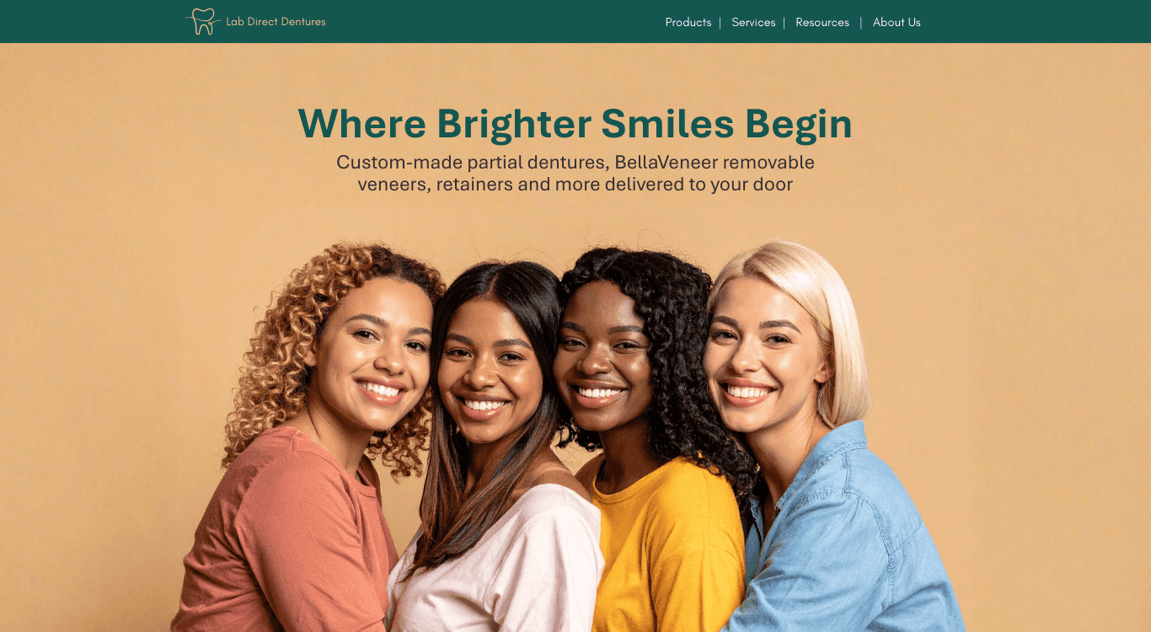Image resolution: width=1151 pixels, height=632 pixels.
Task: Go to the About Us page
Action: (897, 23)
